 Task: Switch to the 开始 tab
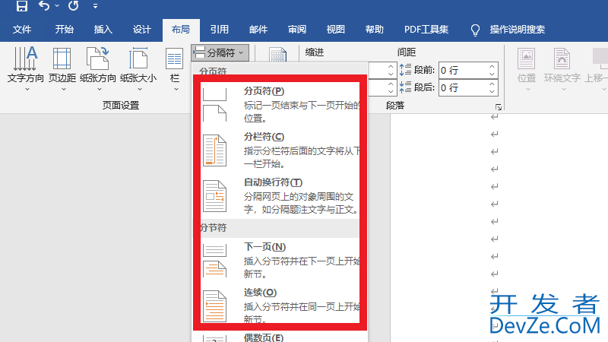pyautogui.click(x=65, y=30)
